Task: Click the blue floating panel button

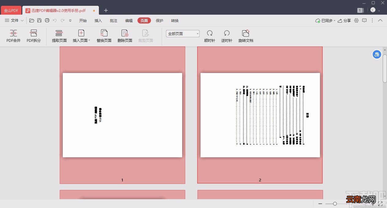Action: coord(377,54)
